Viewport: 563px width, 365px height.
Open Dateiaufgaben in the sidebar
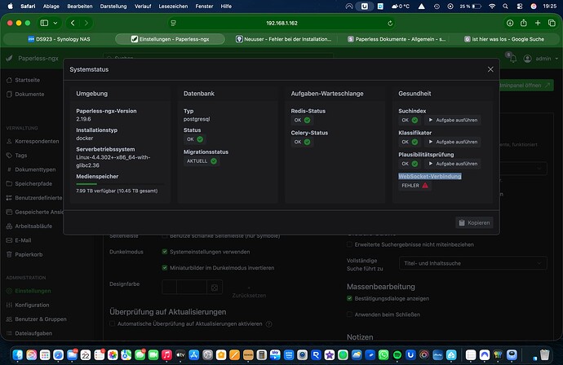(x=29, y=333)
